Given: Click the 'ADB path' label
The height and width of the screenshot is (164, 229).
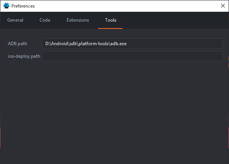Looking at the screenshot, I should 17,44.
